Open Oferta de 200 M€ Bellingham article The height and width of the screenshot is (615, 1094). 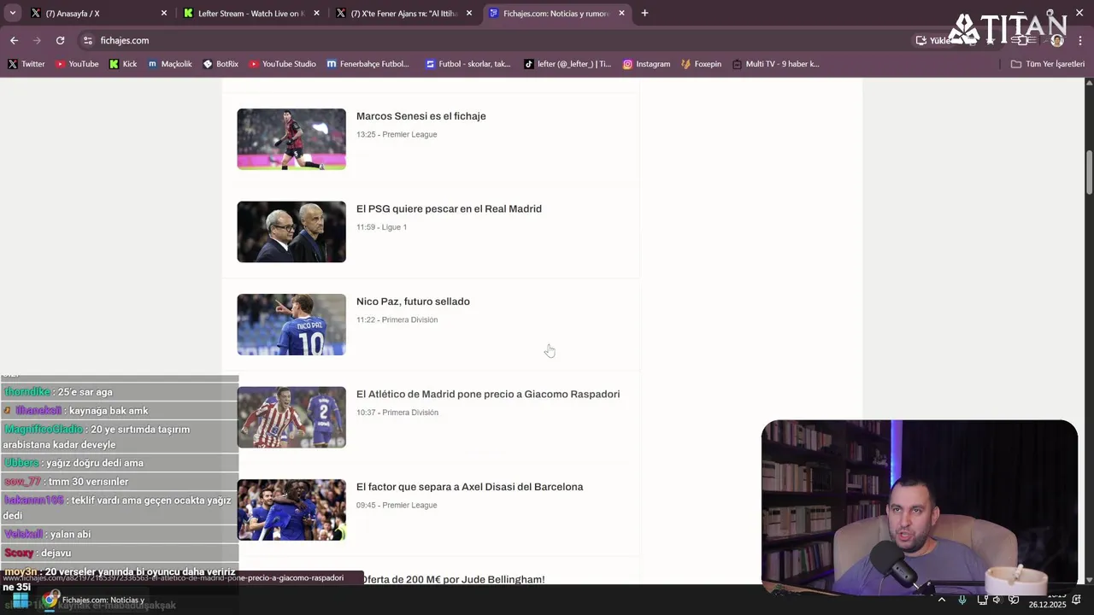pyautogui.click(x=452, y=579)
